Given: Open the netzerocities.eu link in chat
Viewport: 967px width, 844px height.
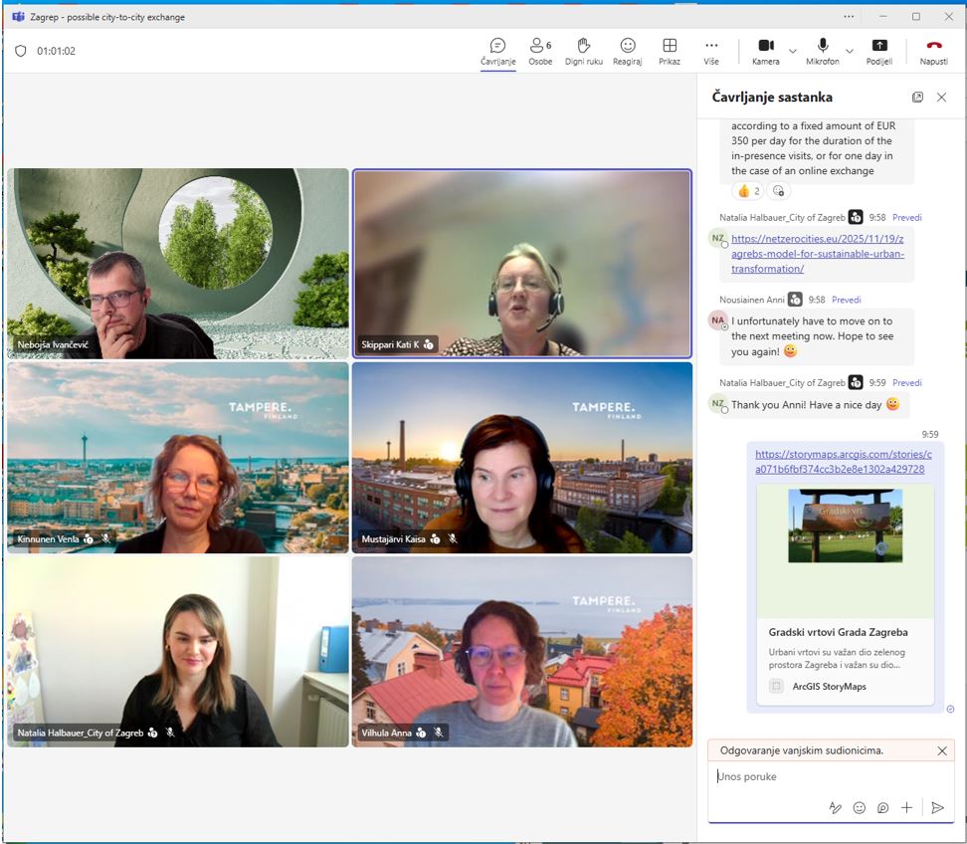Looking at the screenshot, I should click(817, 254).
